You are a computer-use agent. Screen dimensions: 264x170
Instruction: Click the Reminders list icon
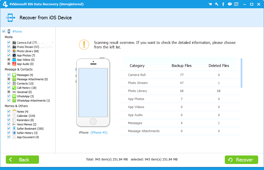14,120
